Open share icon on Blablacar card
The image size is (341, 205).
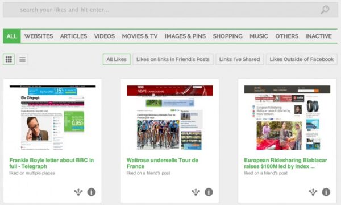click(x=313, y=192)
